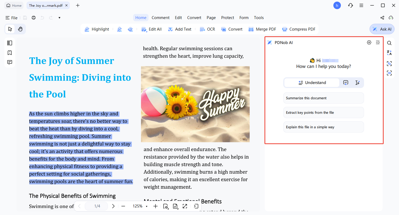This screenshot has width=399, height=215.
Task: Open the thumbnails panel icon
Action: tap(10, 43)
